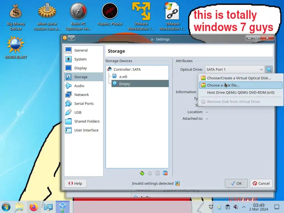Viewport: 284px width, 213px height.
Task: Click the pin diamond button in title bar
Action: tap(72, 38)
